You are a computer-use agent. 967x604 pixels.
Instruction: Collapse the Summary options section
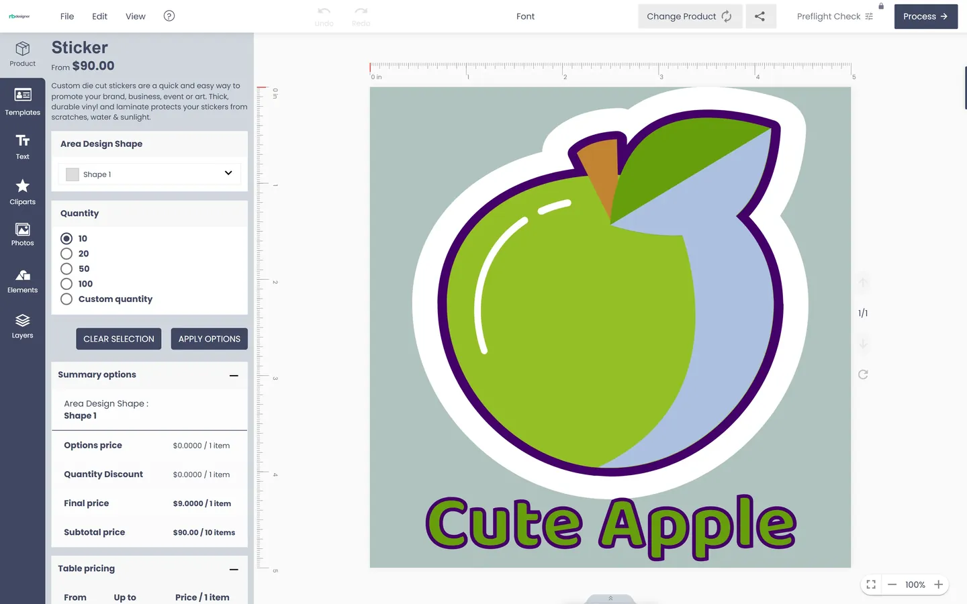point(234,376)
